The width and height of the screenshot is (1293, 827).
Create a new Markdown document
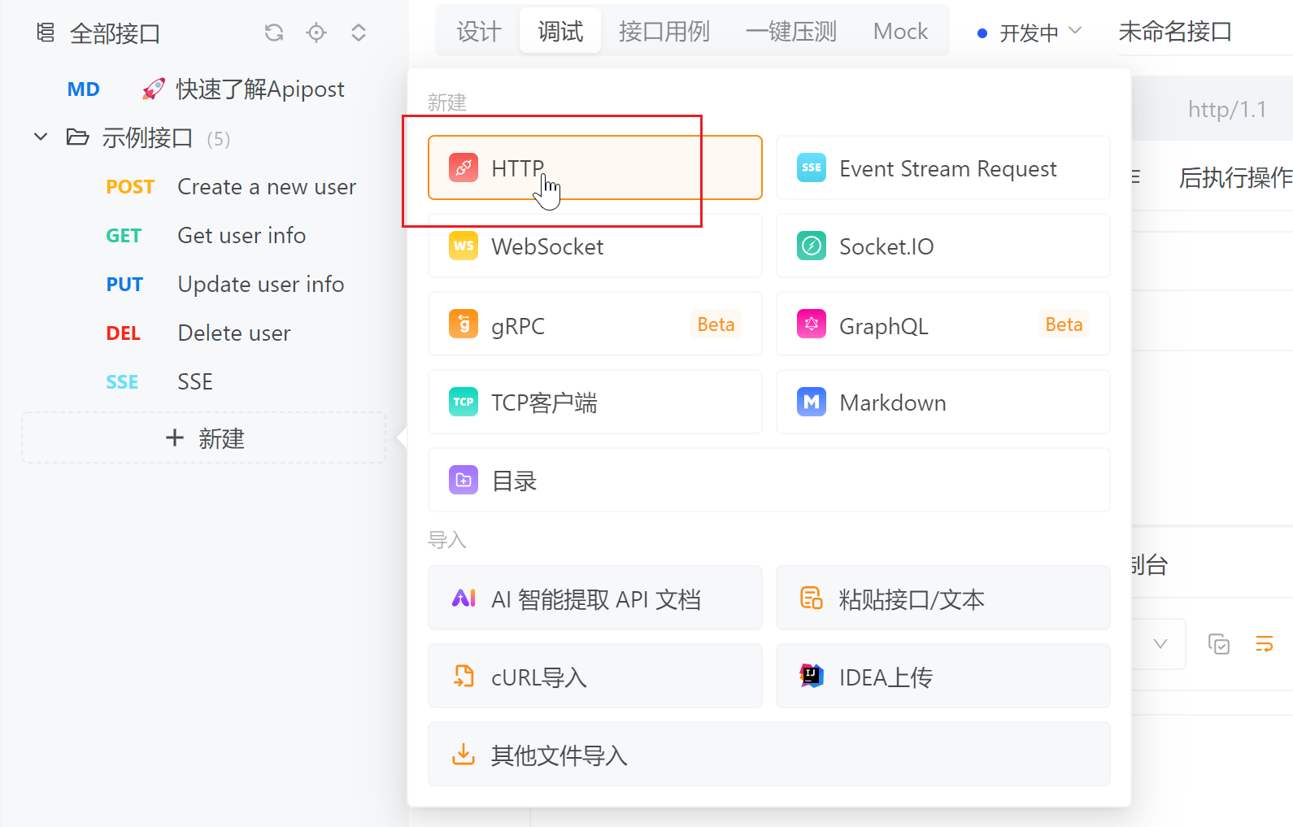click(943, 402)
